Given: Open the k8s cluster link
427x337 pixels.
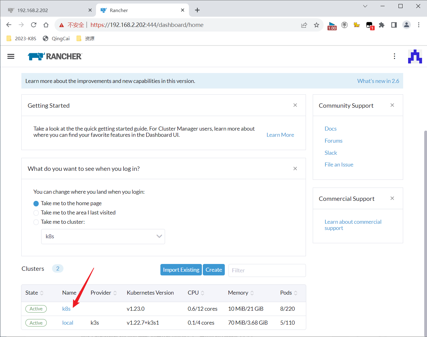Looking at the screenshot, I should pyautogui.click(x=66, y=309).
